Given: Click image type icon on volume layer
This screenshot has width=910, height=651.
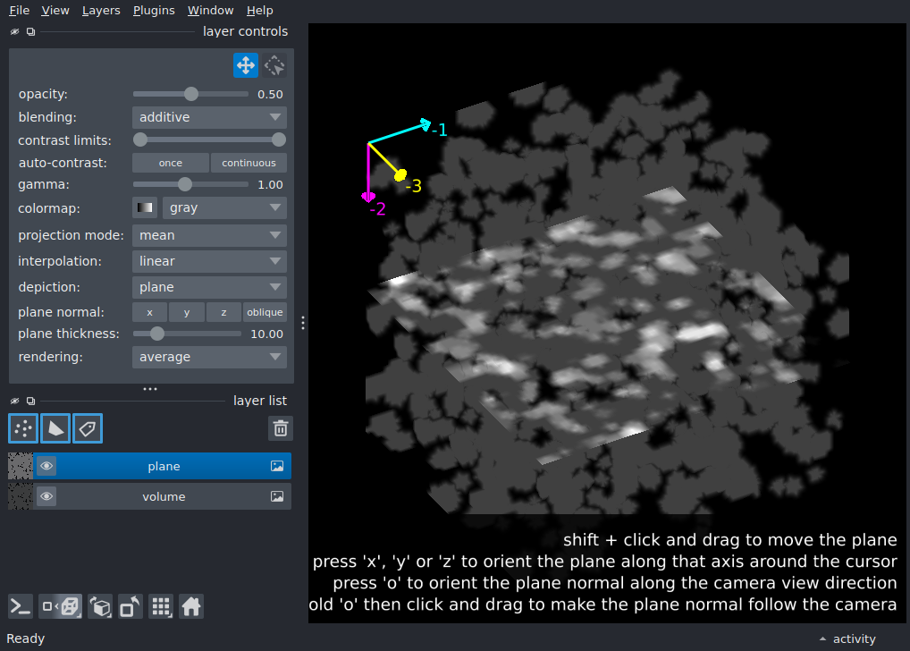Looking at the screenshot, I should (277, 496).
